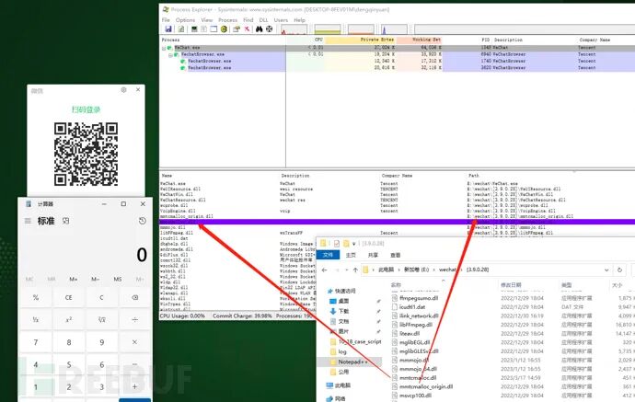Screen dimensions: 635x402
Task: Click the System Information icon in Process Explorer
Action: click(194, 29)
